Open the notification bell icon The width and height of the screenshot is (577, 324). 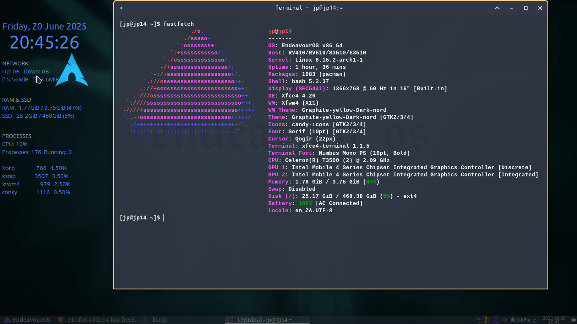click(x=535, y=320)
